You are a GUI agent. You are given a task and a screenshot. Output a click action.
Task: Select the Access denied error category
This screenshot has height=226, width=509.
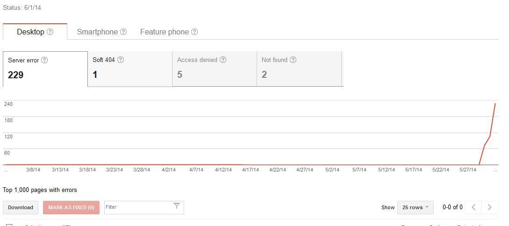click(x=214, y=69)
